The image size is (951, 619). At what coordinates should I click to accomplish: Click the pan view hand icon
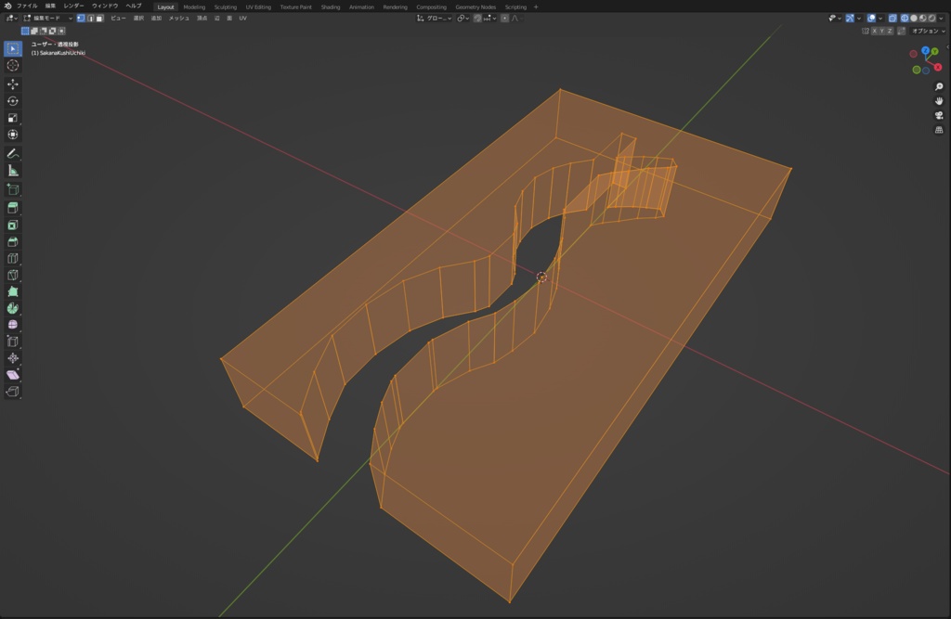[939, 100]
